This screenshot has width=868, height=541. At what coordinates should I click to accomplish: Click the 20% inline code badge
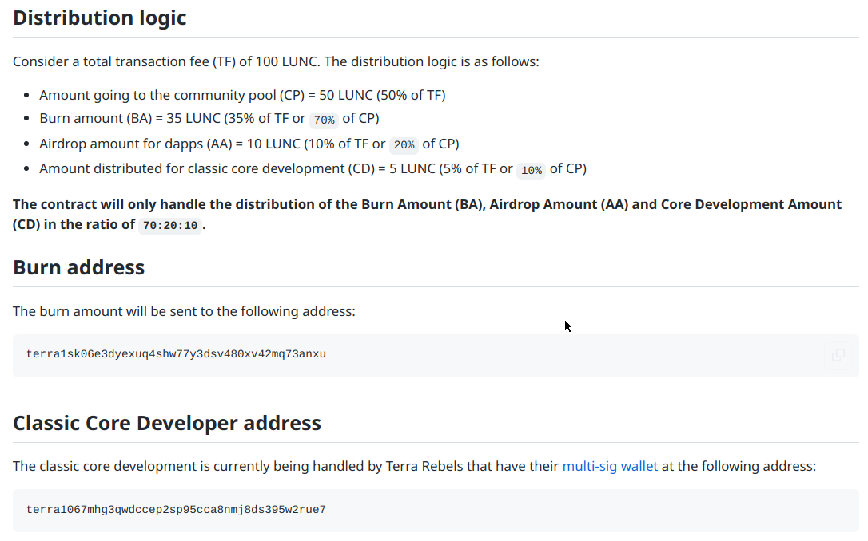click(x=404, y=145)
